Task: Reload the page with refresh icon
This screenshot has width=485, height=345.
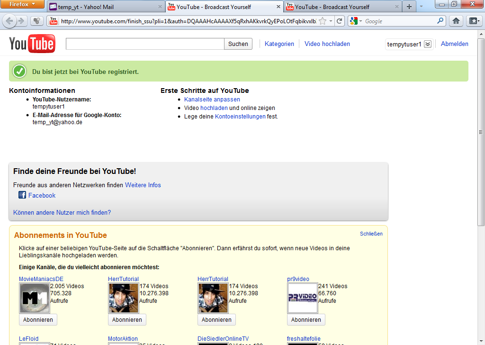Action: pos(339,21)
